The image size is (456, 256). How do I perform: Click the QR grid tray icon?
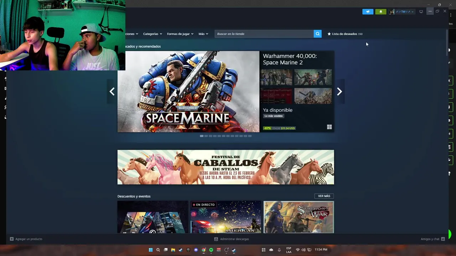point(264,250)
